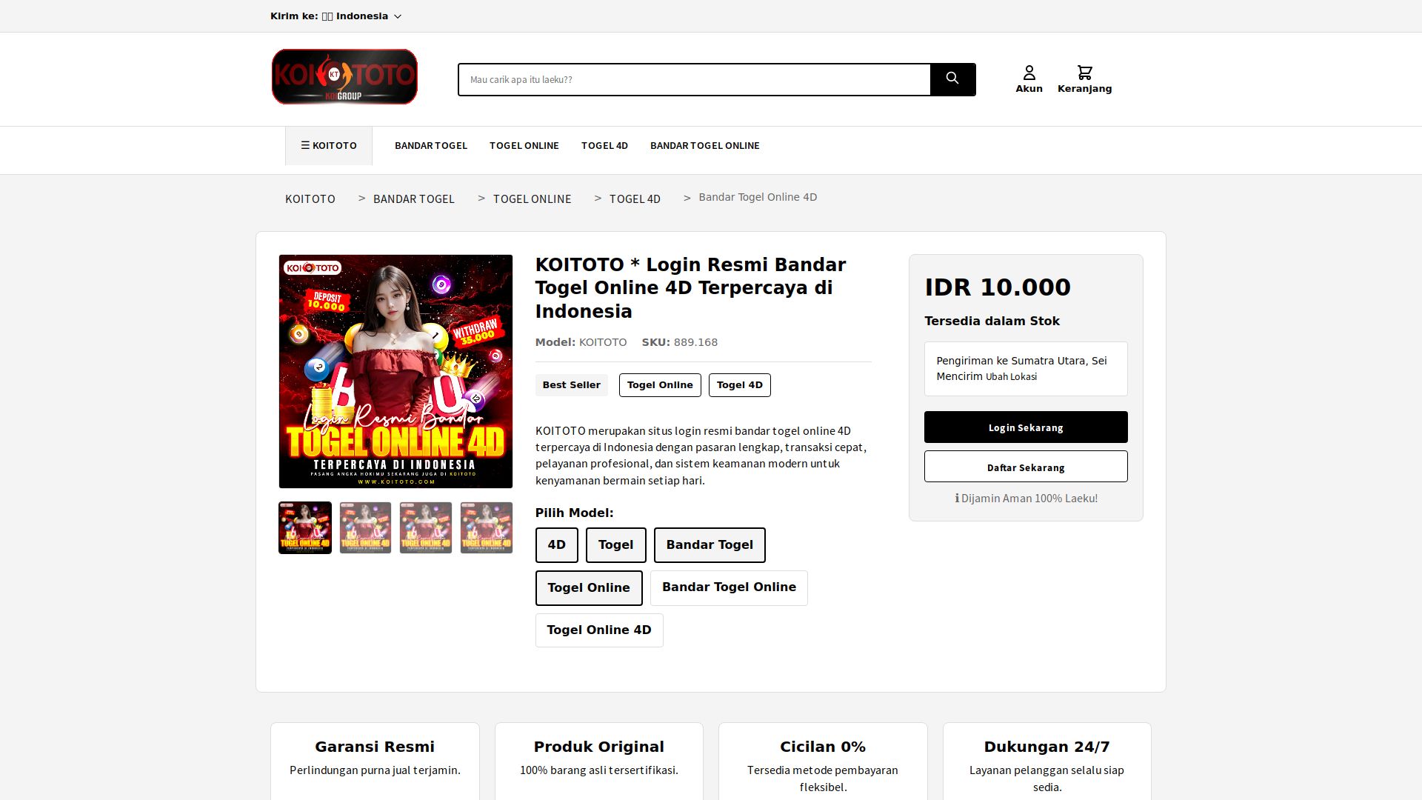Image resolution: width=1422 pixels, height=800 pixels.
Task: Select the second product thumbnail
Action: pyautogui.click(x=365, y=528)
